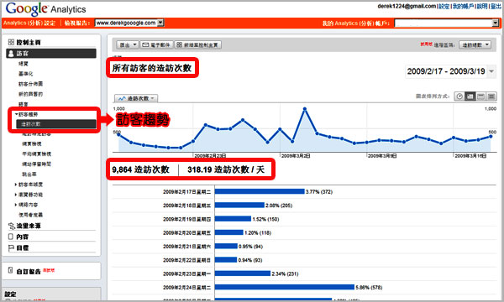This screenshot has width=504, height=302.
Task: Open the 控制主頁 dashboard grid icon item
Action: tap(24, 42)
